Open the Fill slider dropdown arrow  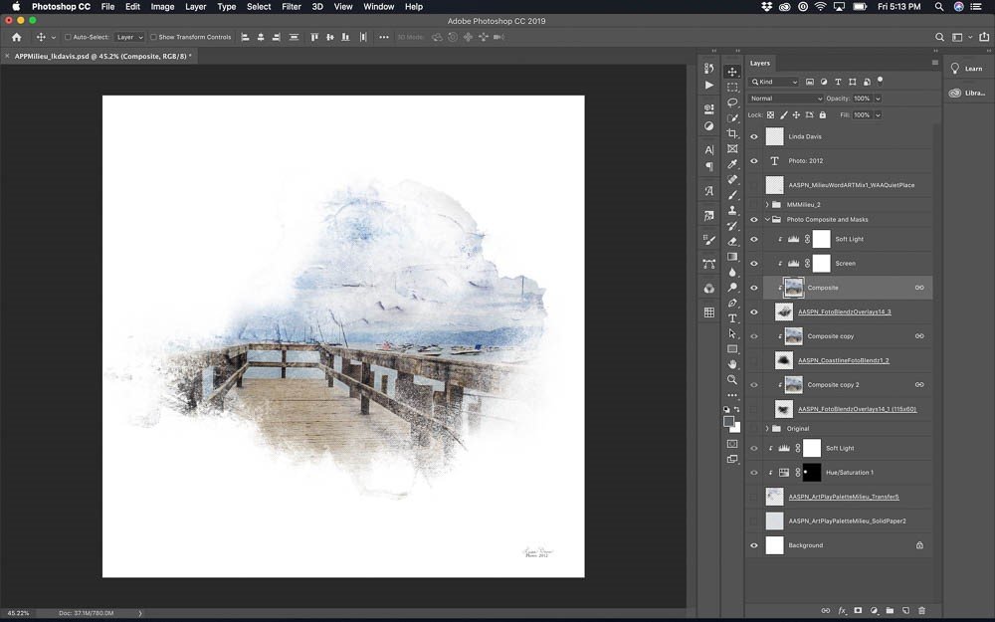[878, 114]
